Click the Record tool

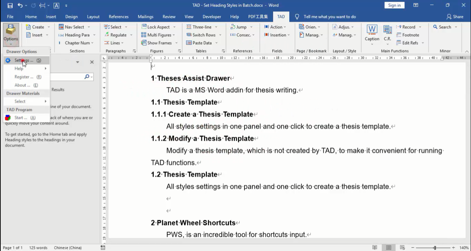[406, 27]
